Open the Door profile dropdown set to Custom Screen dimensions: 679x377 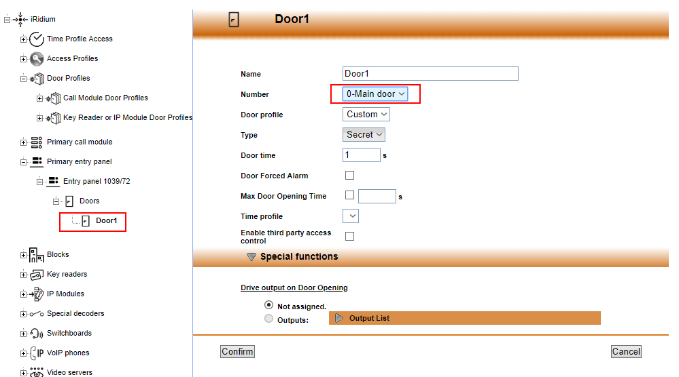pos(366,115)
